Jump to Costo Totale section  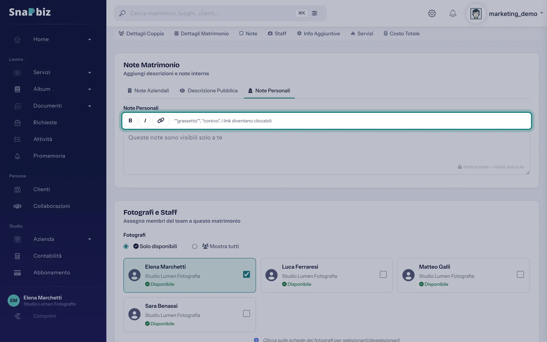(401, 34)
